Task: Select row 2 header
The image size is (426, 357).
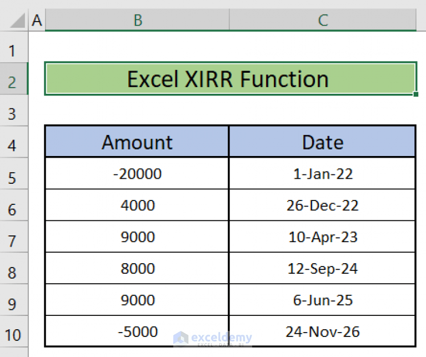Action: coord(14,79)
